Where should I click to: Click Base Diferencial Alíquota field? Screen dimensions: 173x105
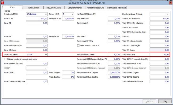(x=37, y=81)
